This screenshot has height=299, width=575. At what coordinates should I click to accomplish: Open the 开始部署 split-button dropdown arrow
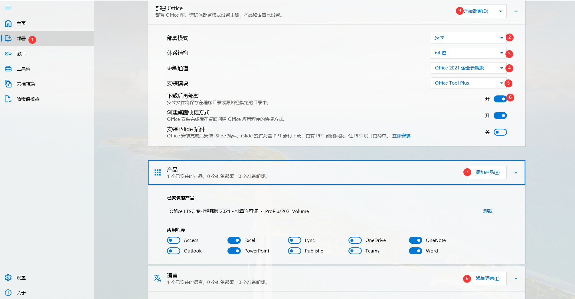point(501,11)
